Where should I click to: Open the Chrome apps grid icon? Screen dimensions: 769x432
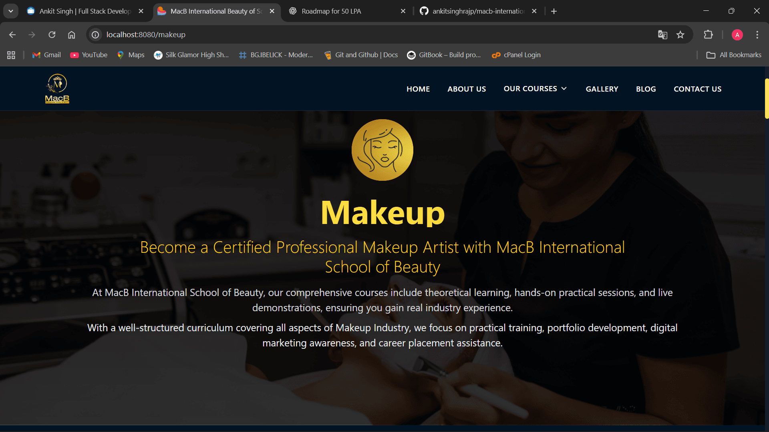coord(11,55)
